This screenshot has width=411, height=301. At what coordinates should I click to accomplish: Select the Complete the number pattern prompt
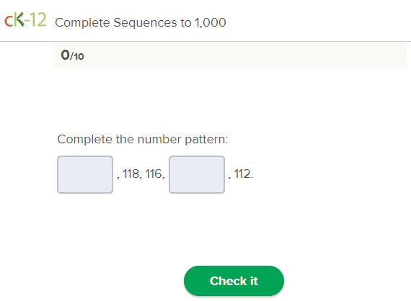pos(143,139)
